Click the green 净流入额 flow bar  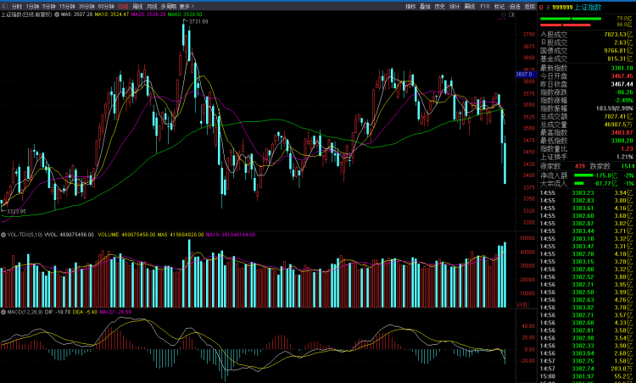click(x=583, y=175)
